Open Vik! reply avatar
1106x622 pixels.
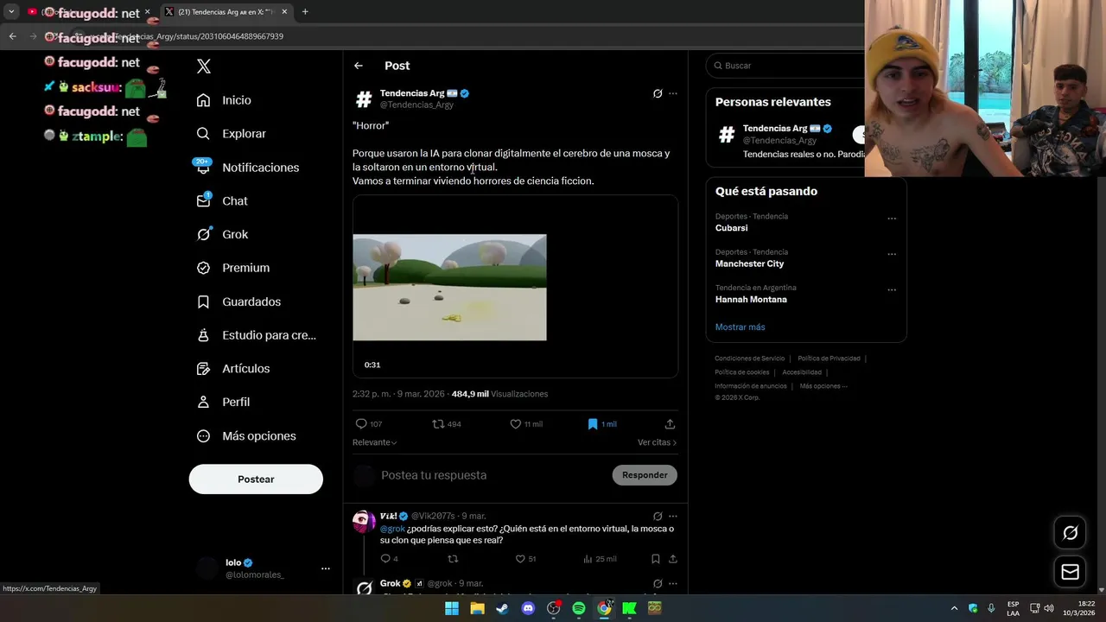coord(364,521)
